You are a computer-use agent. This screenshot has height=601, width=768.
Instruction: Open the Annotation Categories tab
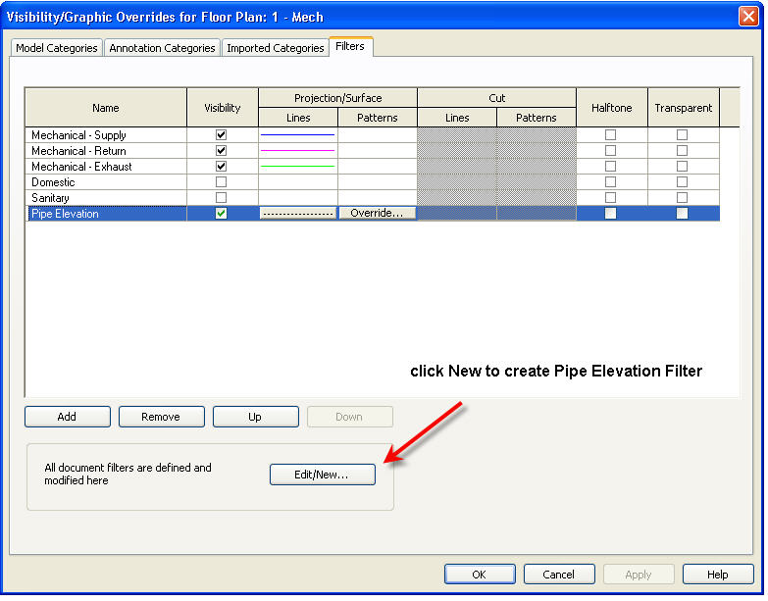coord(162,48)
